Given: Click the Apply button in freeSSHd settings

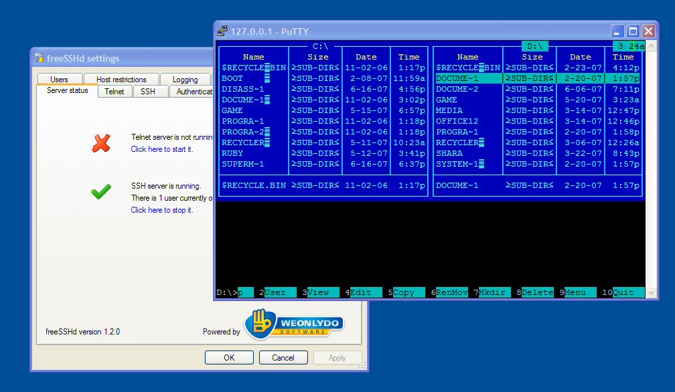Looking at the screenshot, I should (337, 358).
